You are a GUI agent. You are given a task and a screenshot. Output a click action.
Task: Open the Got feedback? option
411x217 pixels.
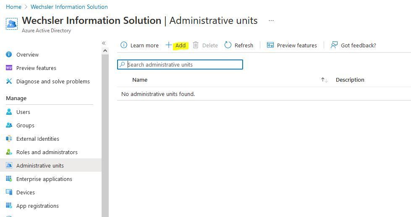click(x=359, y=46)
